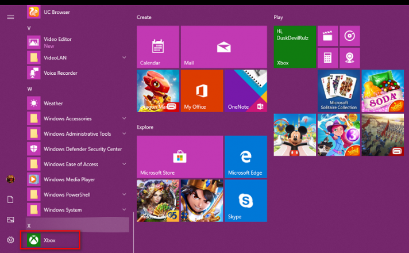Open the crowned king game tile
Screen dimensions: 409x253
tap(202, 201)
